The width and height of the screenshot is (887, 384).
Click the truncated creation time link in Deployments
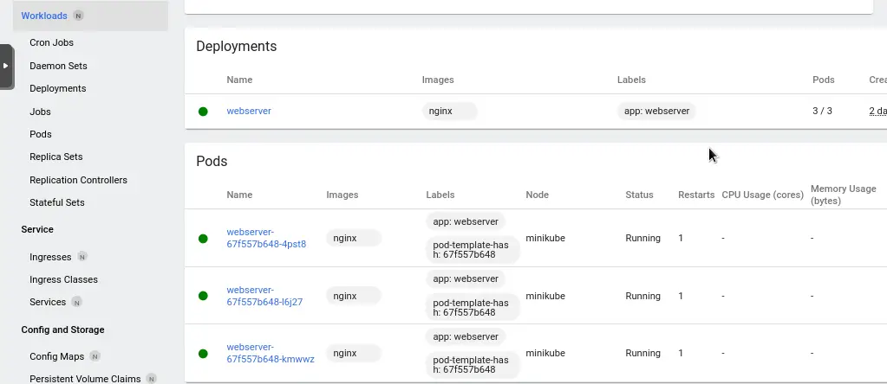878,111
